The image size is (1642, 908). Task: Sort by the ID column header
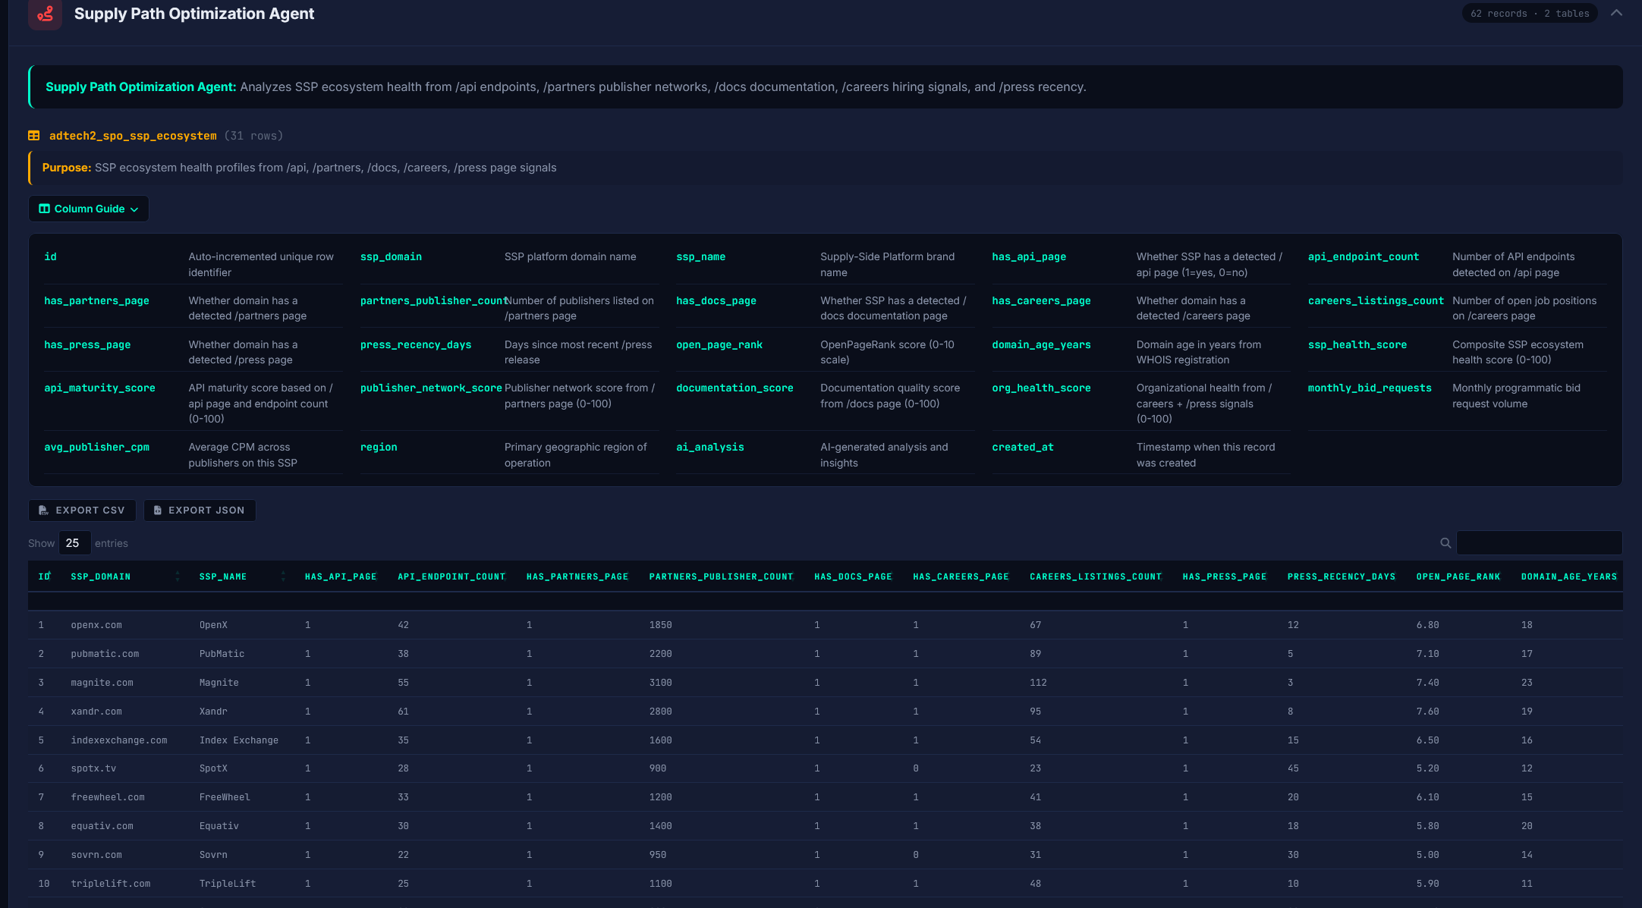click(44, 577)
